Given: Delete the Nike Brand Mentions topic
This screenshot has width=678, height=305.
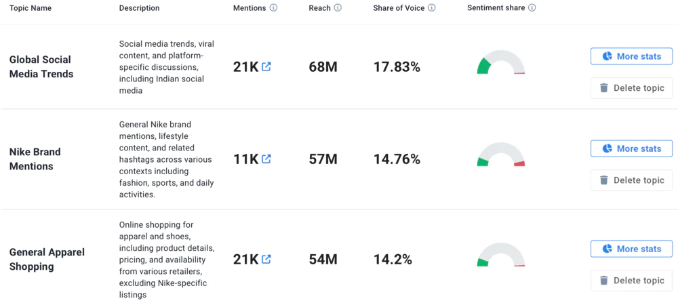Looking at the screenshot, I should click(631, 180).
